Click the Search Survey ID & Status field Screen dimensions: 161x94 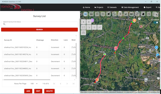coord(39,24)
